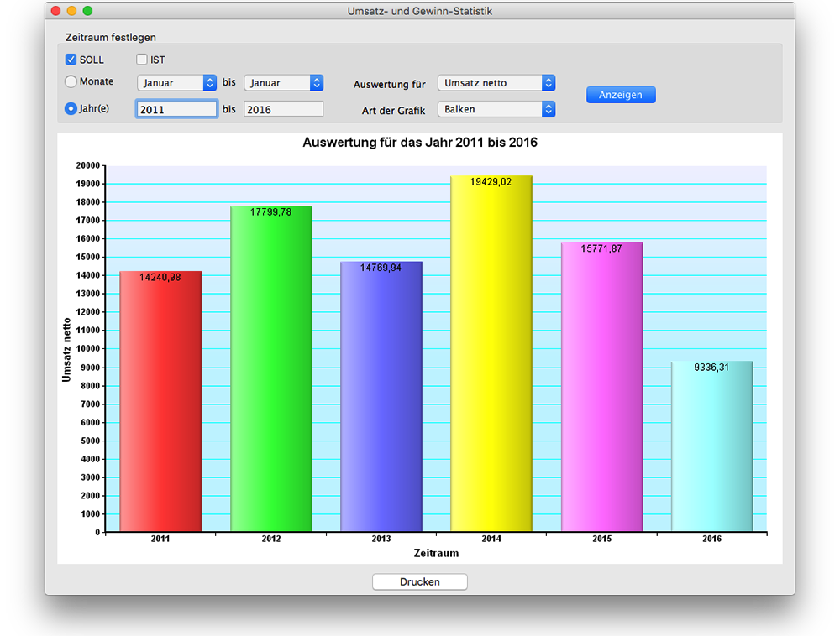Click the red 2011 bar

pos(160,401)
